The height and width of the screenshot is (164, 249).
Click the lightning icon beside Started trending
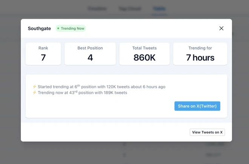[x=34, y=87]
